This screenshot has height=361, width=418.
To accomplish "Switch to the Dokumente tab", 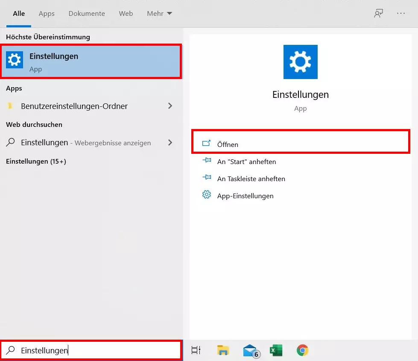I will pyautogui.click(x=87, y=13).
